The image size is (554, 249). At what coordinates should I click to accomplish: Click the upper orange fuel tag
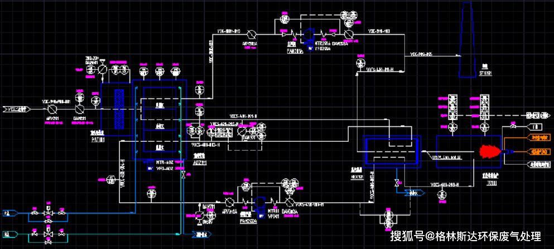click(x=539, y=137)
